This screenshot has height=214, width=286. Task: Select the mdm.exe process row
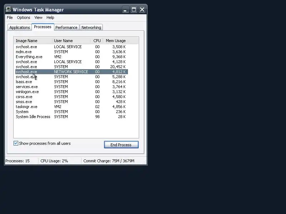(71, 52)
